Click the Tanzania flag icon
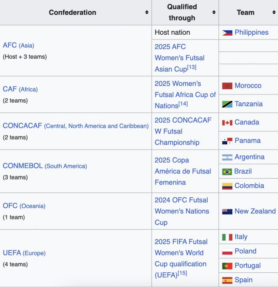This screenshot has height=287, width=278. pyautogui.click(x=227, y=104)
